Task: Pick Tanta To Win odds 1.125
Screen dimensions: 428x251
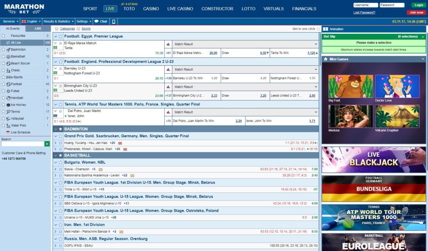Action: tap(311, 53)
